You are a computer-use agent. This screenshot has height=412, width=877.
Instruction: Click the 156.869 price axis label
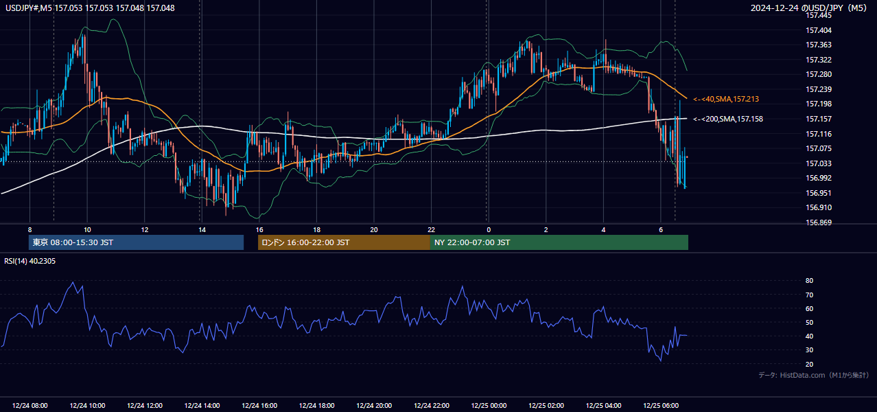[x=819, y=222]
